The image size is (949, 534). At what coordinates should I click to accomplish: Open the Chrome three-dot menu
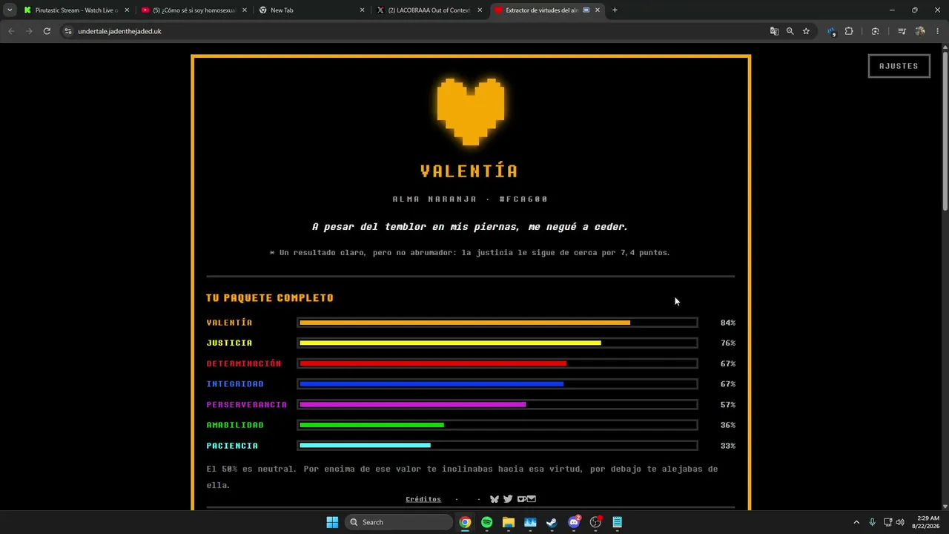point(938,31)
